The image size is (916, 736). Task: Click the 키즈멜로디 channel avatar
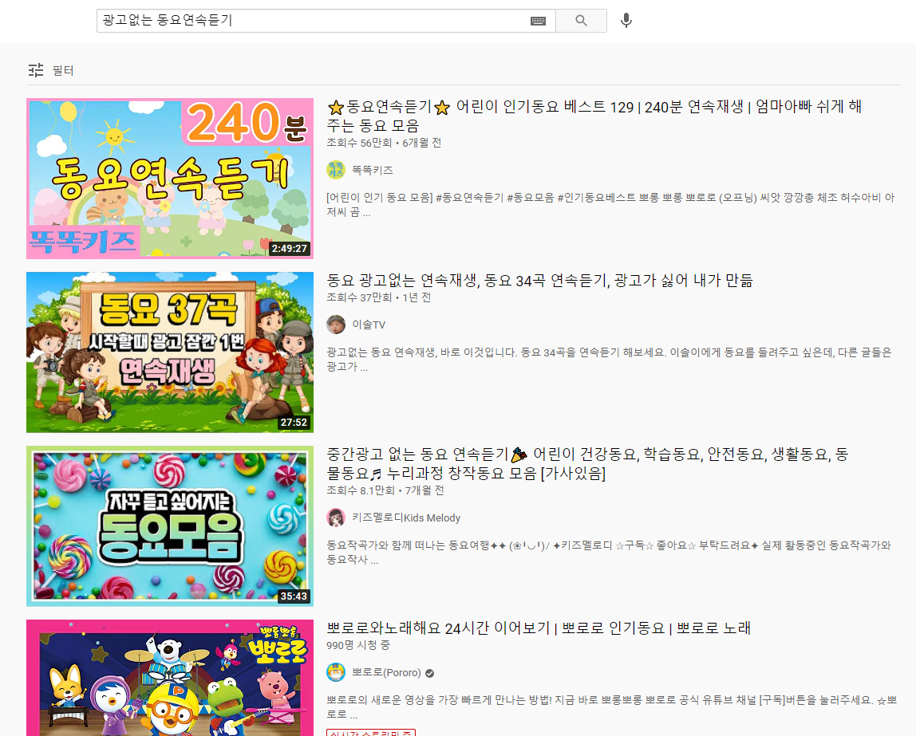point(336,518)
